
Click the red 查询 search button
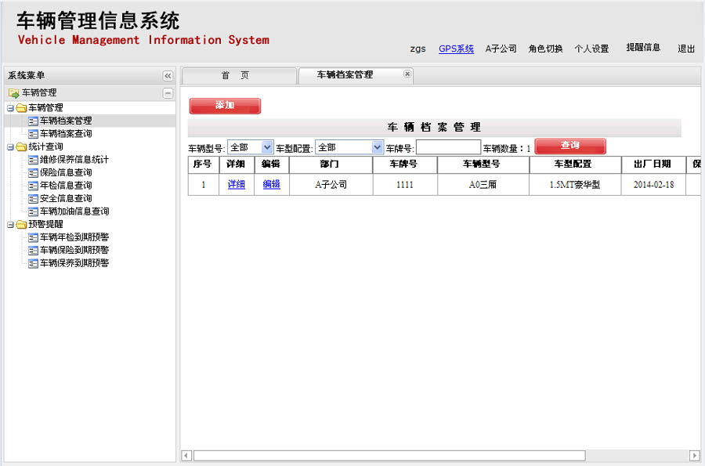tap(569, 146)
